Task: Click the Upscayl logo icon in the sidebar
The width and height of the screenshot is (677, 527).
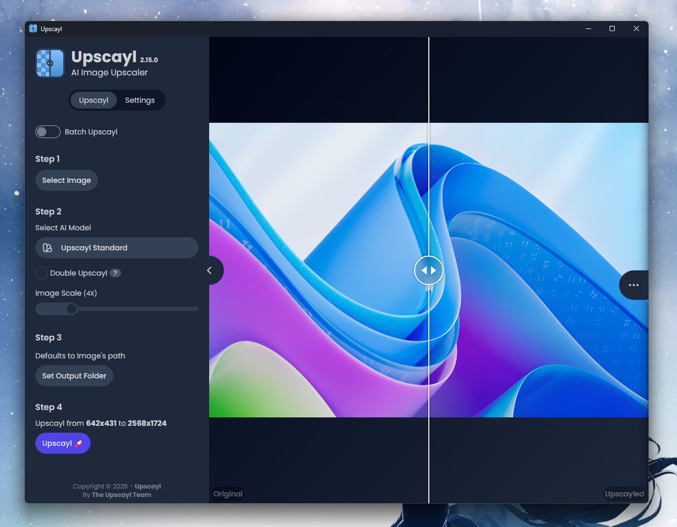Action: 50,63
